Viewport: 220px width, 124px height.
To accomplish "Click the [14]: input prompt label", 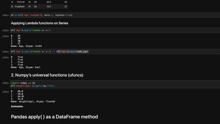I will coord(6,52).
